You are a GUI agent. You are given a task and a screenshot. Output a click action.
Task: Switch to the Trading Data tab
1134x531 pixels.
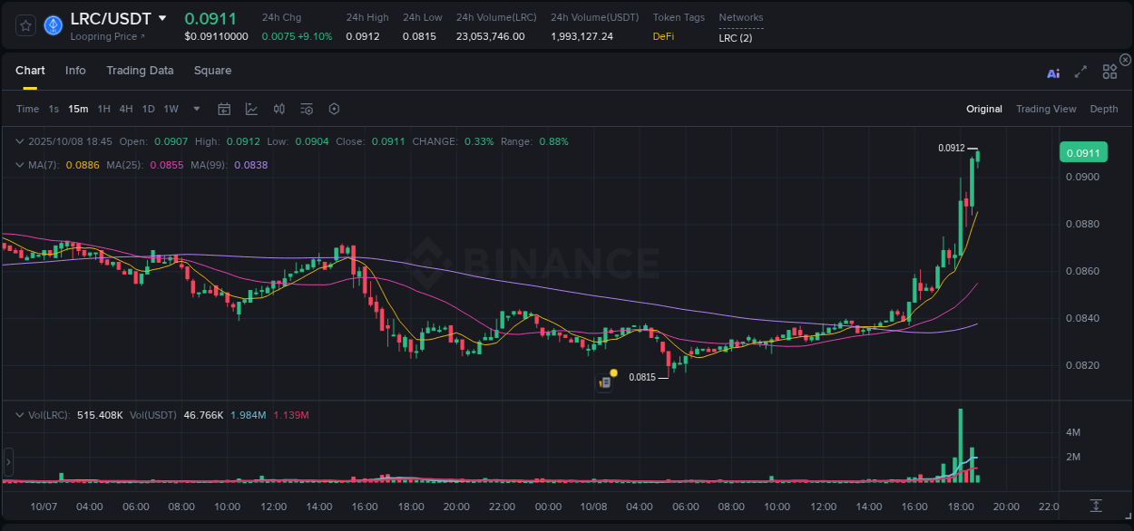[140, 70]
